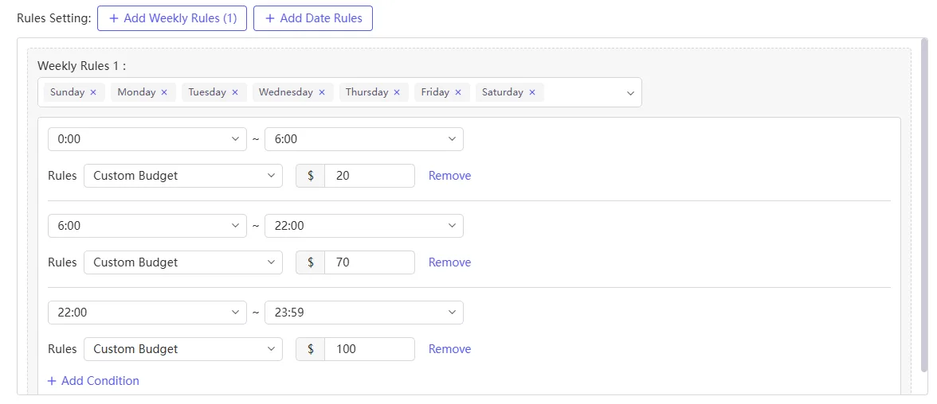Click the budget field containing 70

[370, 262]
